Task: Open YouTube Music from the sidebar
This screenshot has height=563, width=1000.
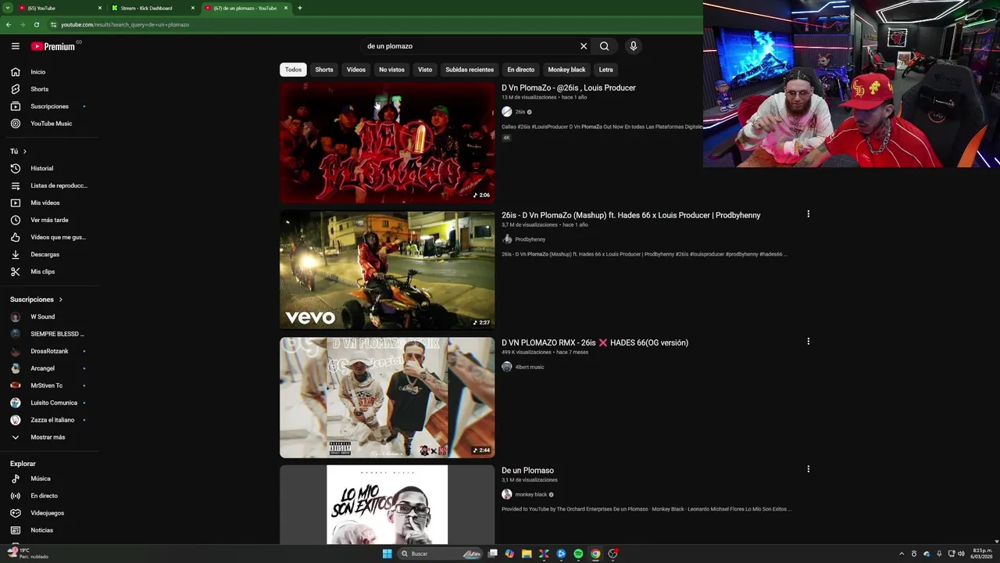Action: click(x=50, y=124)
